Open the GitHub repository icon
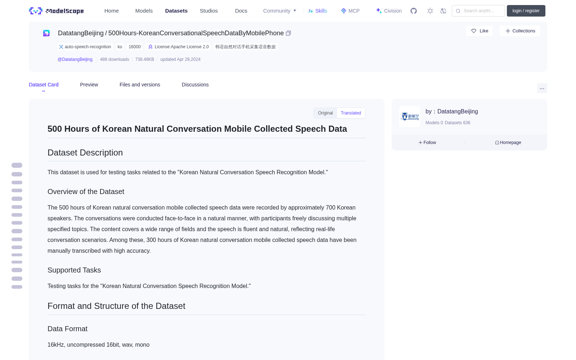Screen dimensions: 576x360 click(x=414, y=11)
